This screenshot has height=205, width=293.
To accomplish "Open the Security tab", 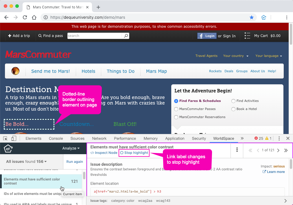I will pyautogui.click(x=199, y=138).
